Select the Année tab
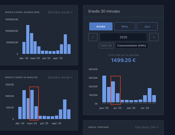The height and width of the screenshot is (135, 175). (101, 26)
